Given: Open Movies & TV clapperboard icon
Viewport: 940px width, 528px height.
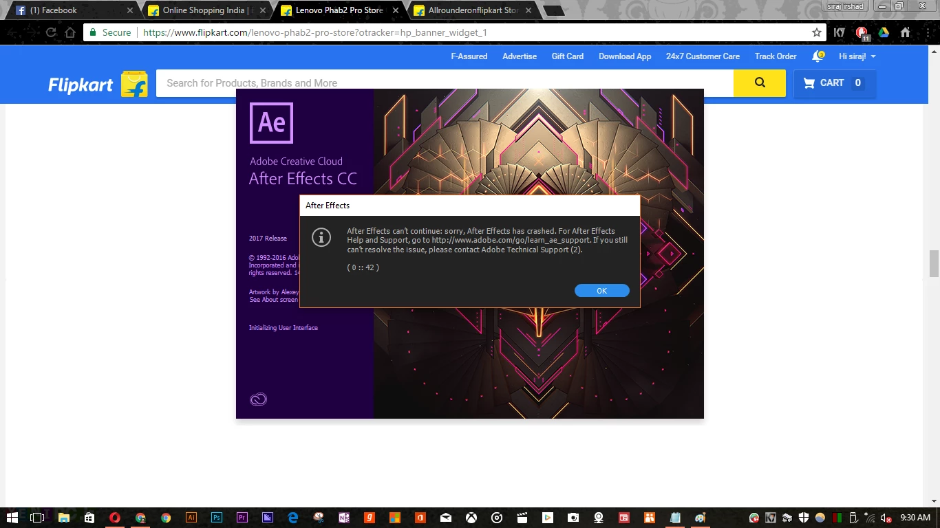Looking at the screenshot, I should click(x=522, y=518).
